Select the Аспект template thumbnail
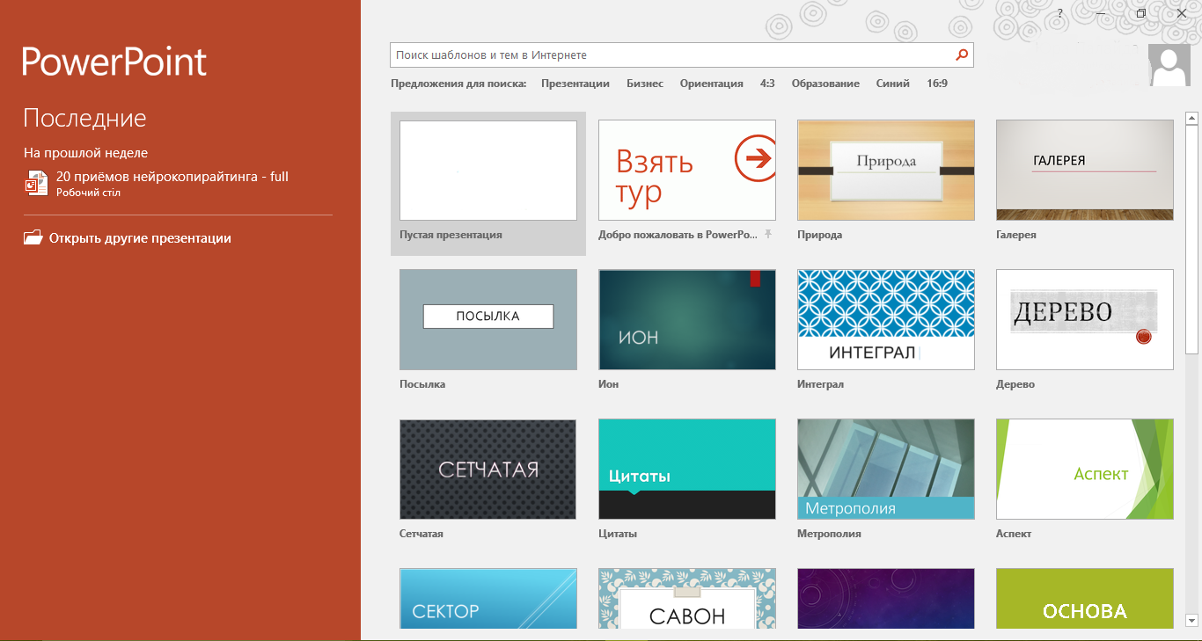1202x641 pixels. coord(1084,469)
